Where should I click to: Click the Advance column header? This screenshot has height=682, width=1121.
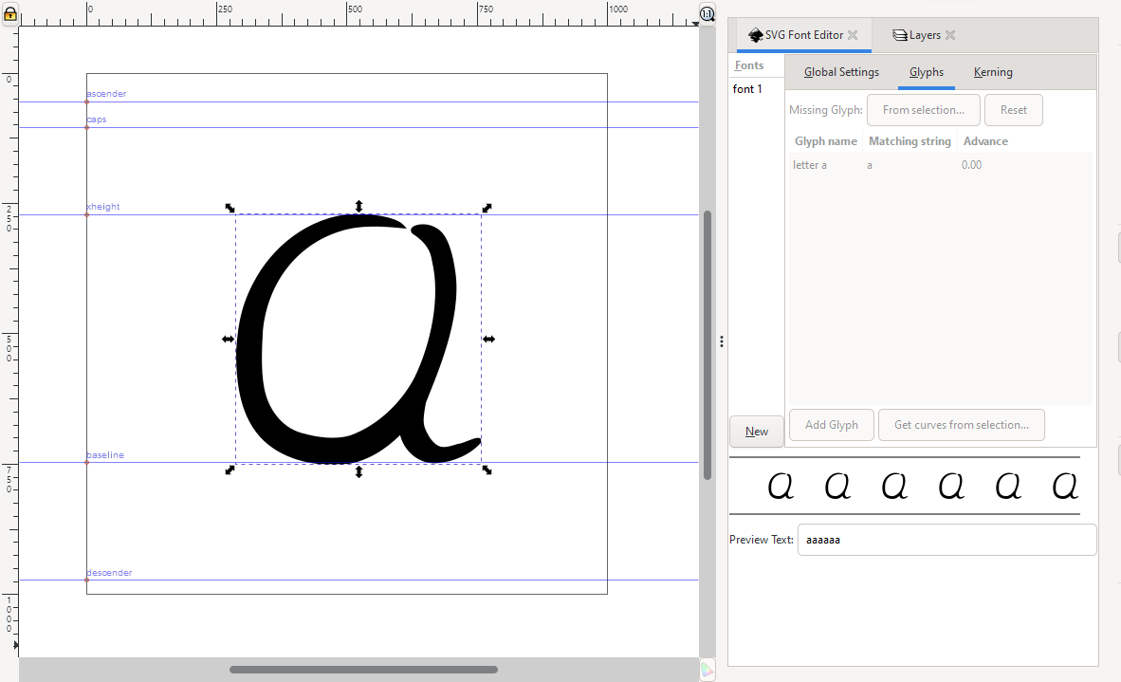(986, 141)
